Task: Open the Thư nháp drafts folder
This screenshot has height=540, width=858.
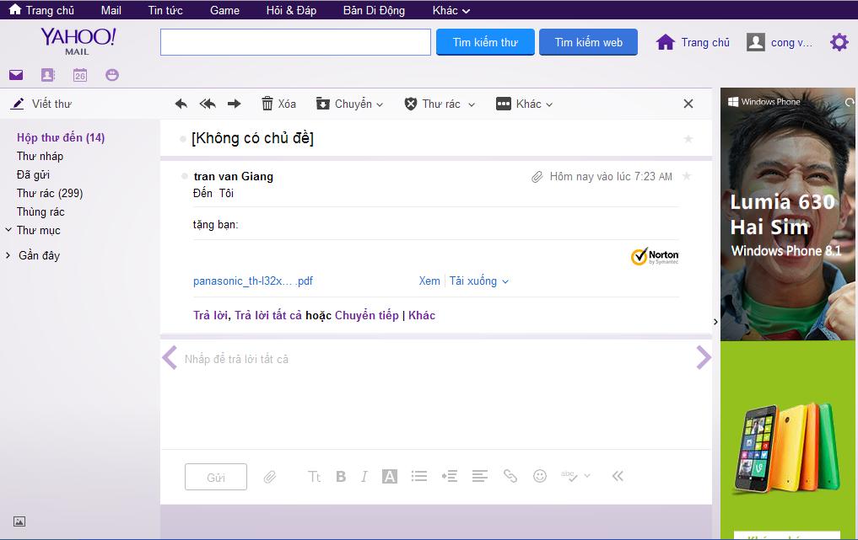Action: (40, 157)
